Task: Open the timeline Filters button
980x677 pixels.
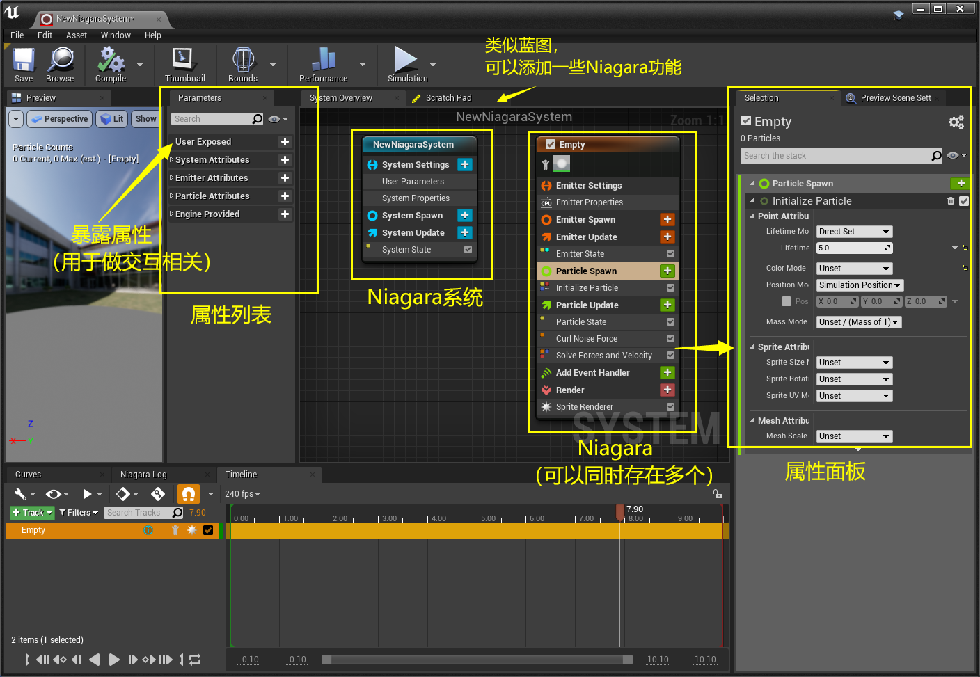Action: [79, 513]
